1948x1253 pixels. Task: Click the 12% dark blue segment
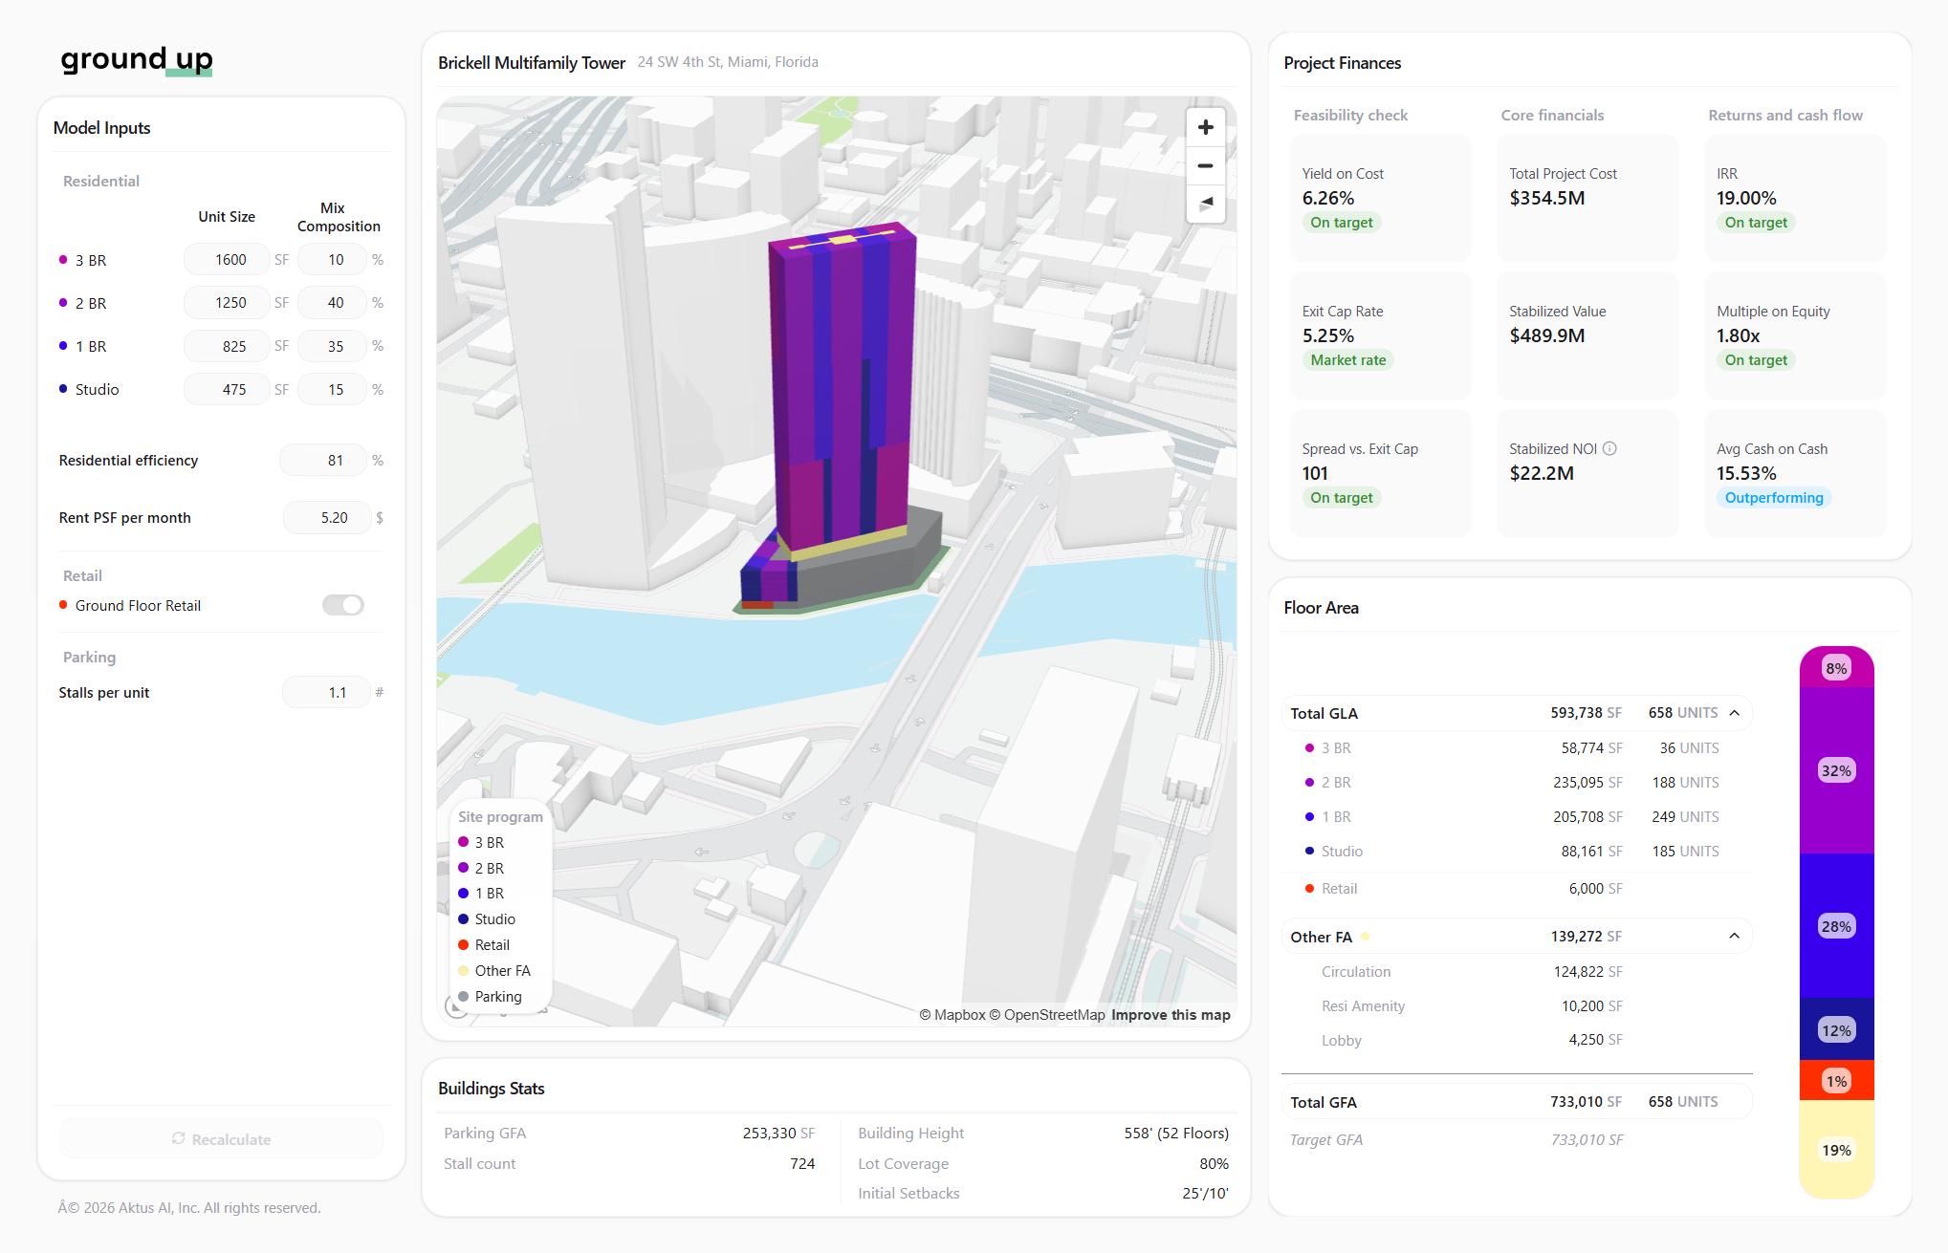(1836, 1029)
